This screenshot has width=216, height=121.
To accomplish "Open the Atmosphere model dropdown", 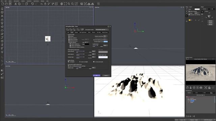I will coord(102,30).
